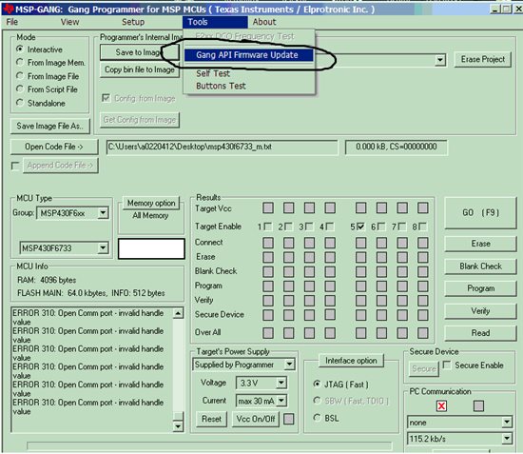
Task: Enable target 1 checkbox
Action: (268, 227)
